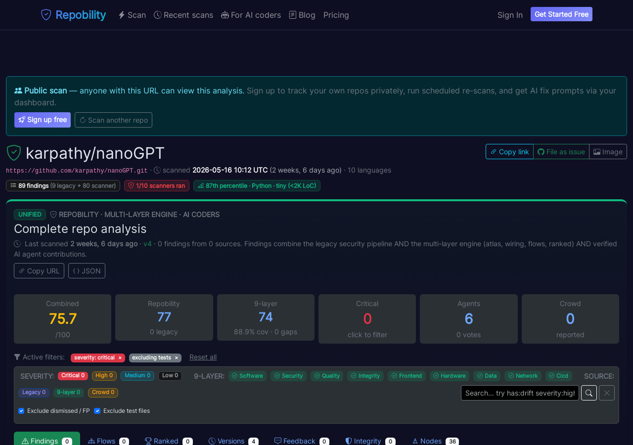Toggle the Hardware layer filter
The image size is (633, 445).
point(450,376)
